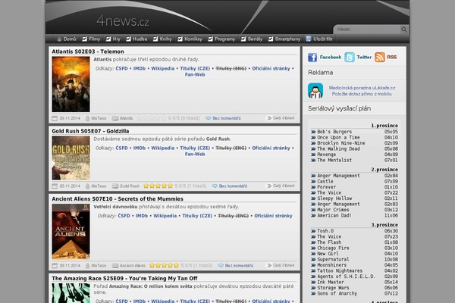Open ČSFD link in Atlantis post
Image resolution: width=455 pixels, height=303 pixels.
point(121,69)
